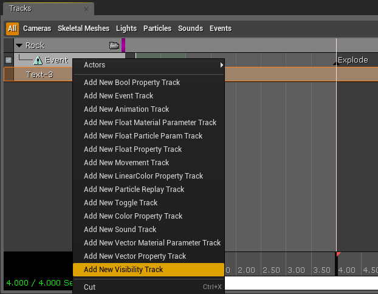Filter tracks by Events
The image size is (378, 294).
point(221,29)
